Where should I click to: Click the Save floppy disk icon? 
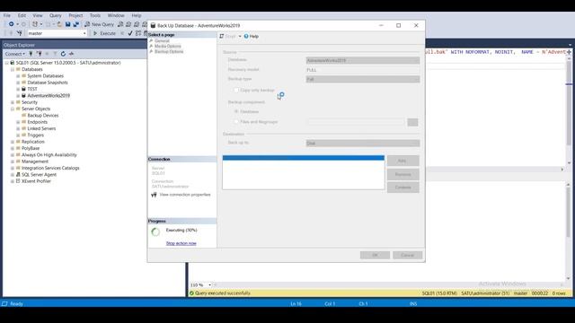68,24
